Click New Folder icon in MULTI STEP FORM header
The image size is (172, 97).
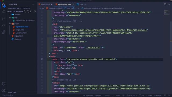28,11
